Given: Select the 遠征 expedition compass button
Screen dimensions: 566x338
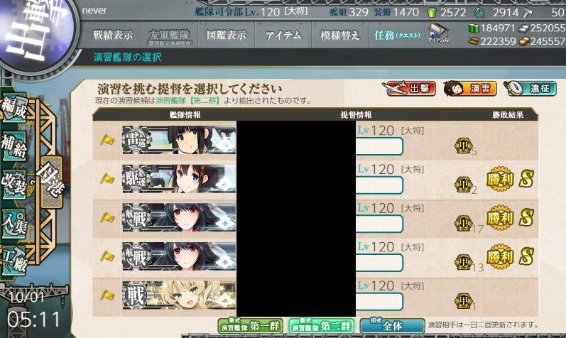Looking at the screenshot, I should pos(530,89).
